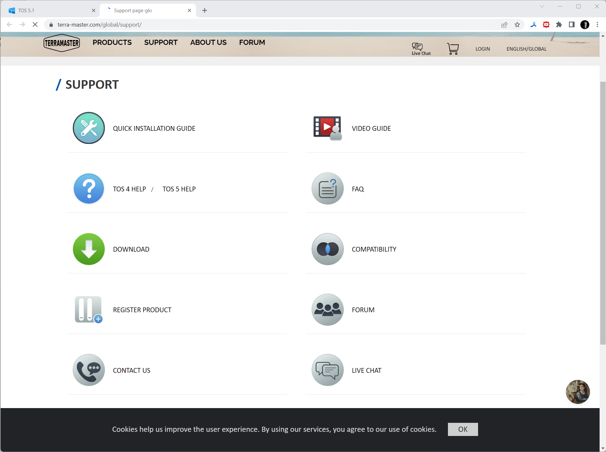Select the Support page-glo tab
Screen dimensions: 606x452
click(x=147, y=11)
